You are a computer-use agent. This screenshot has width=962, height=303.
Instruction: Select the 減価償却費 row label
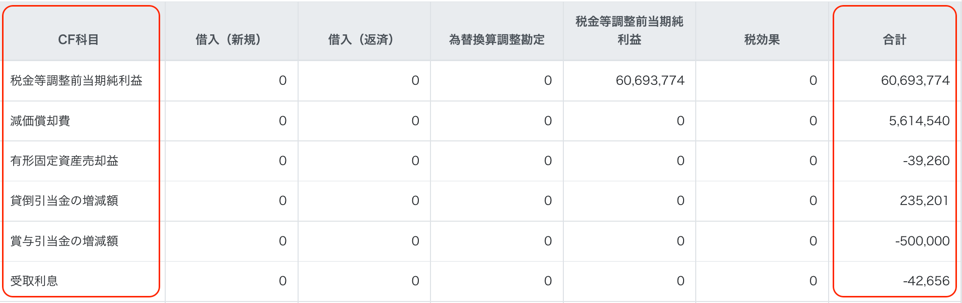coord(40,121)
